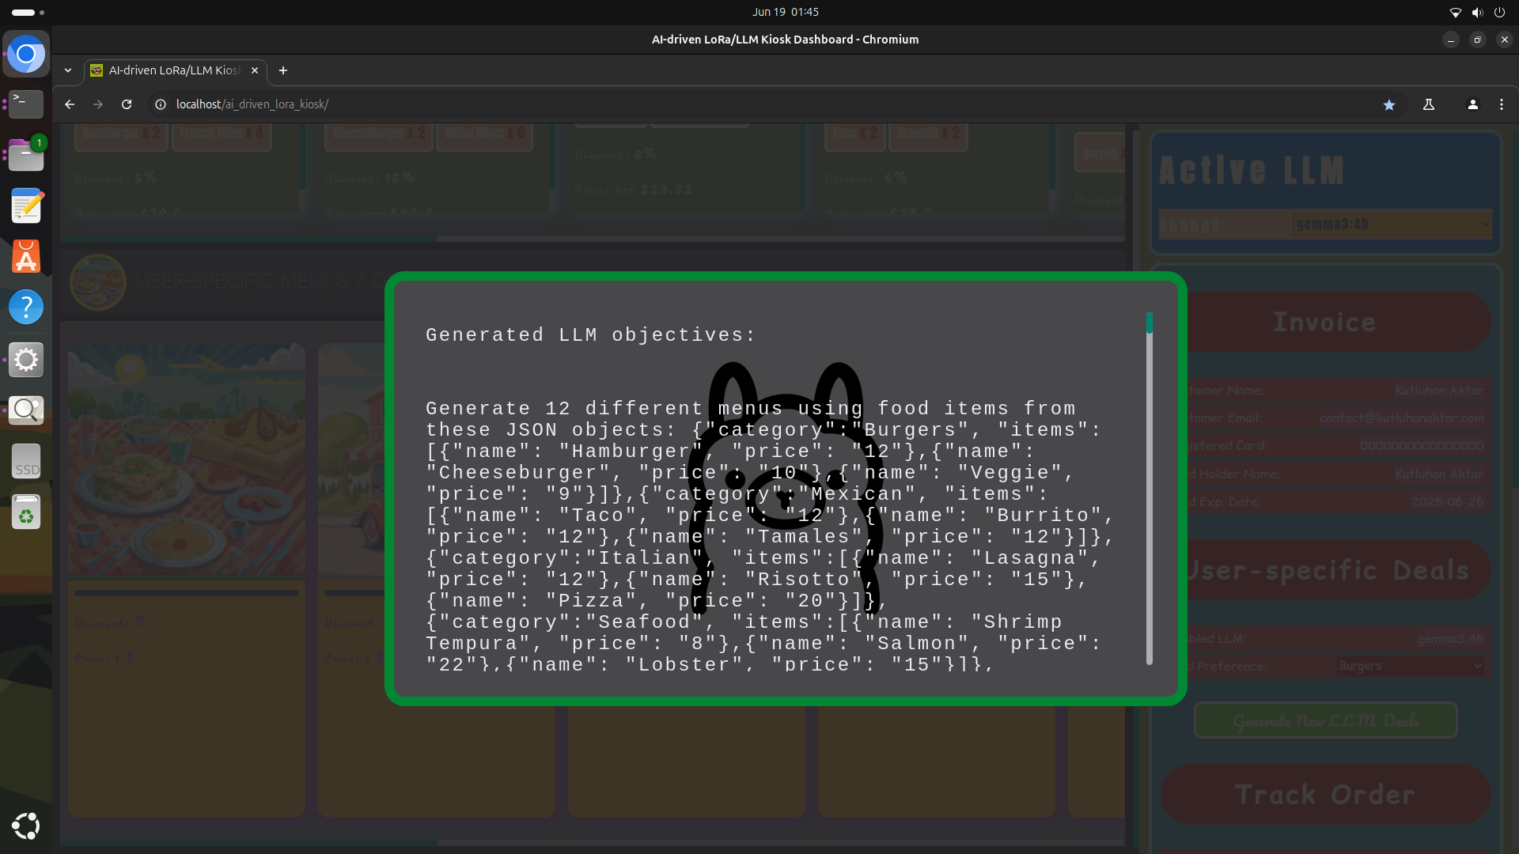Open Chromium three-dot menu
Viewport: 1519px width, 854px height.
pos(1501,104)
